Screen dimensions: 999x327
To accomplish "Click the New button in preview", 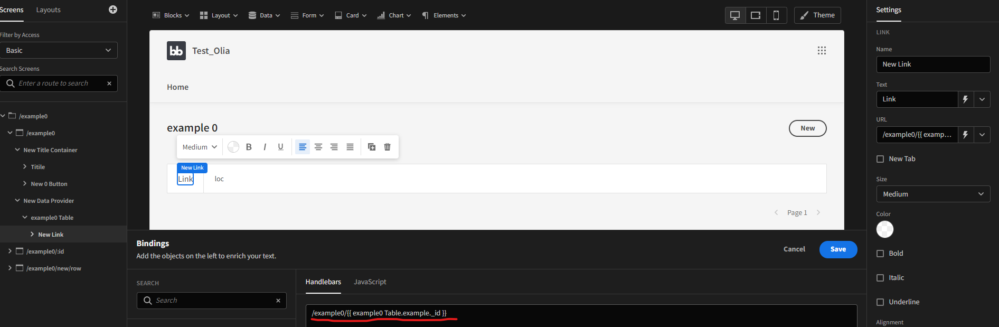I will 807,128.
